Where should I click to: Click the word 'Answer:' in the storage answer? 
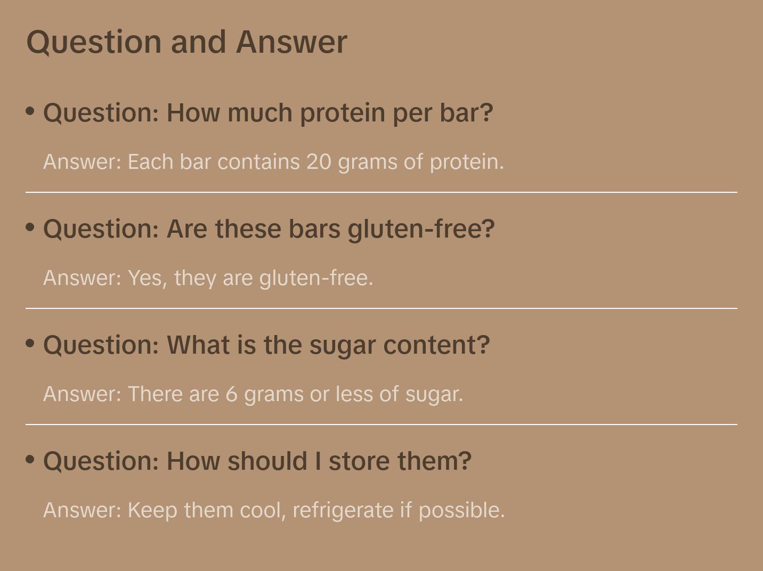tap(83, 510)
